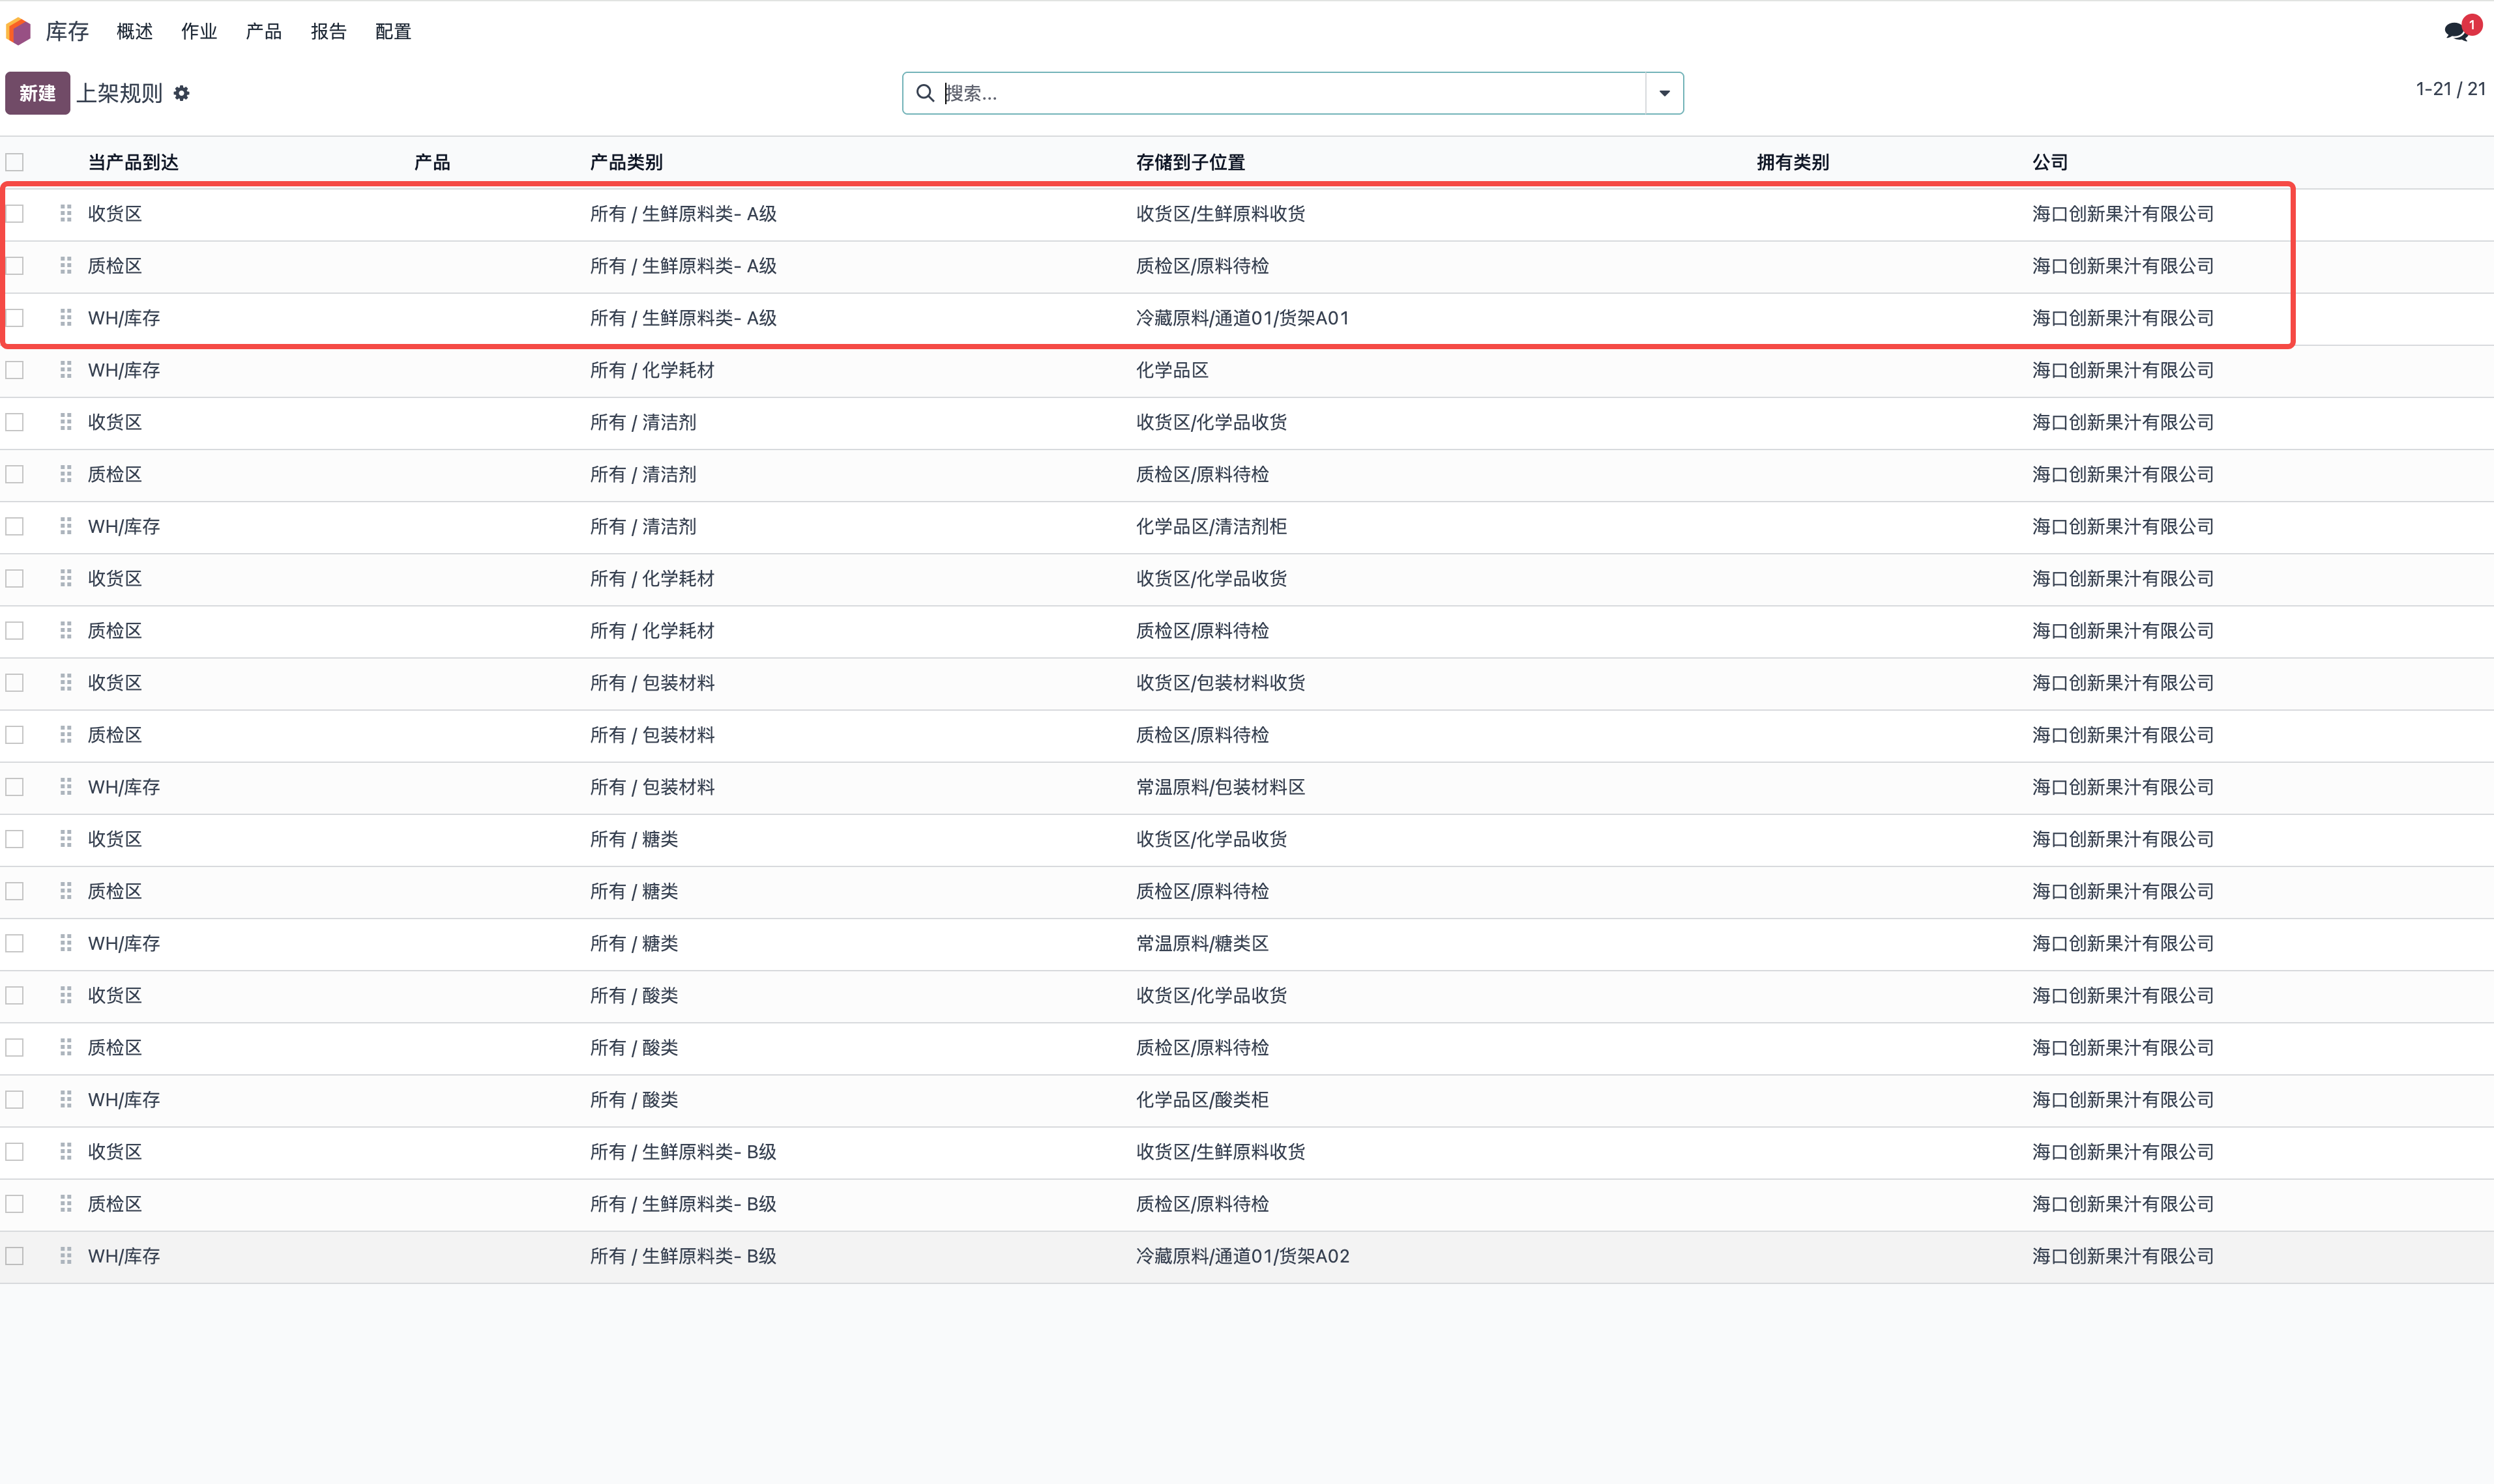Click 收货区 in the 收货区/包装材料收货 row

coord(115,682)
